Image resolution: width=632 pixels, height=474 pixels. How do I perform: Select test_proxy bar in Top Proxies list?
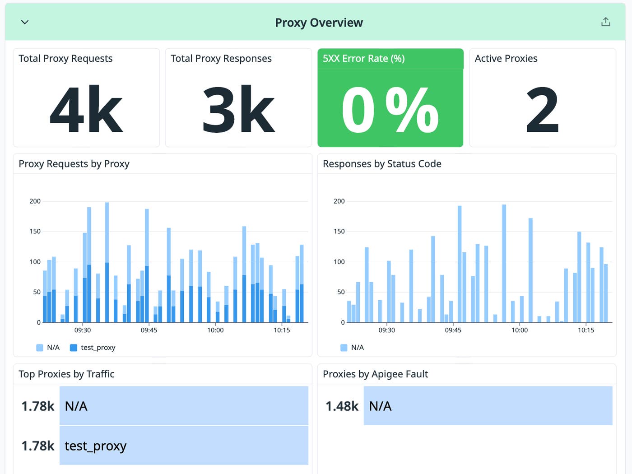pyautogui.click(x=184, y=446)
